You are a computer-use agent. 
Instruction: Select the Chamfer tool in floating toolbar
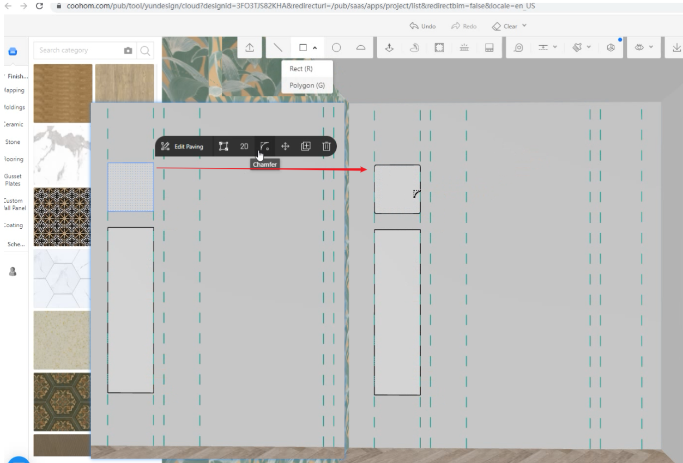[264, 146]
